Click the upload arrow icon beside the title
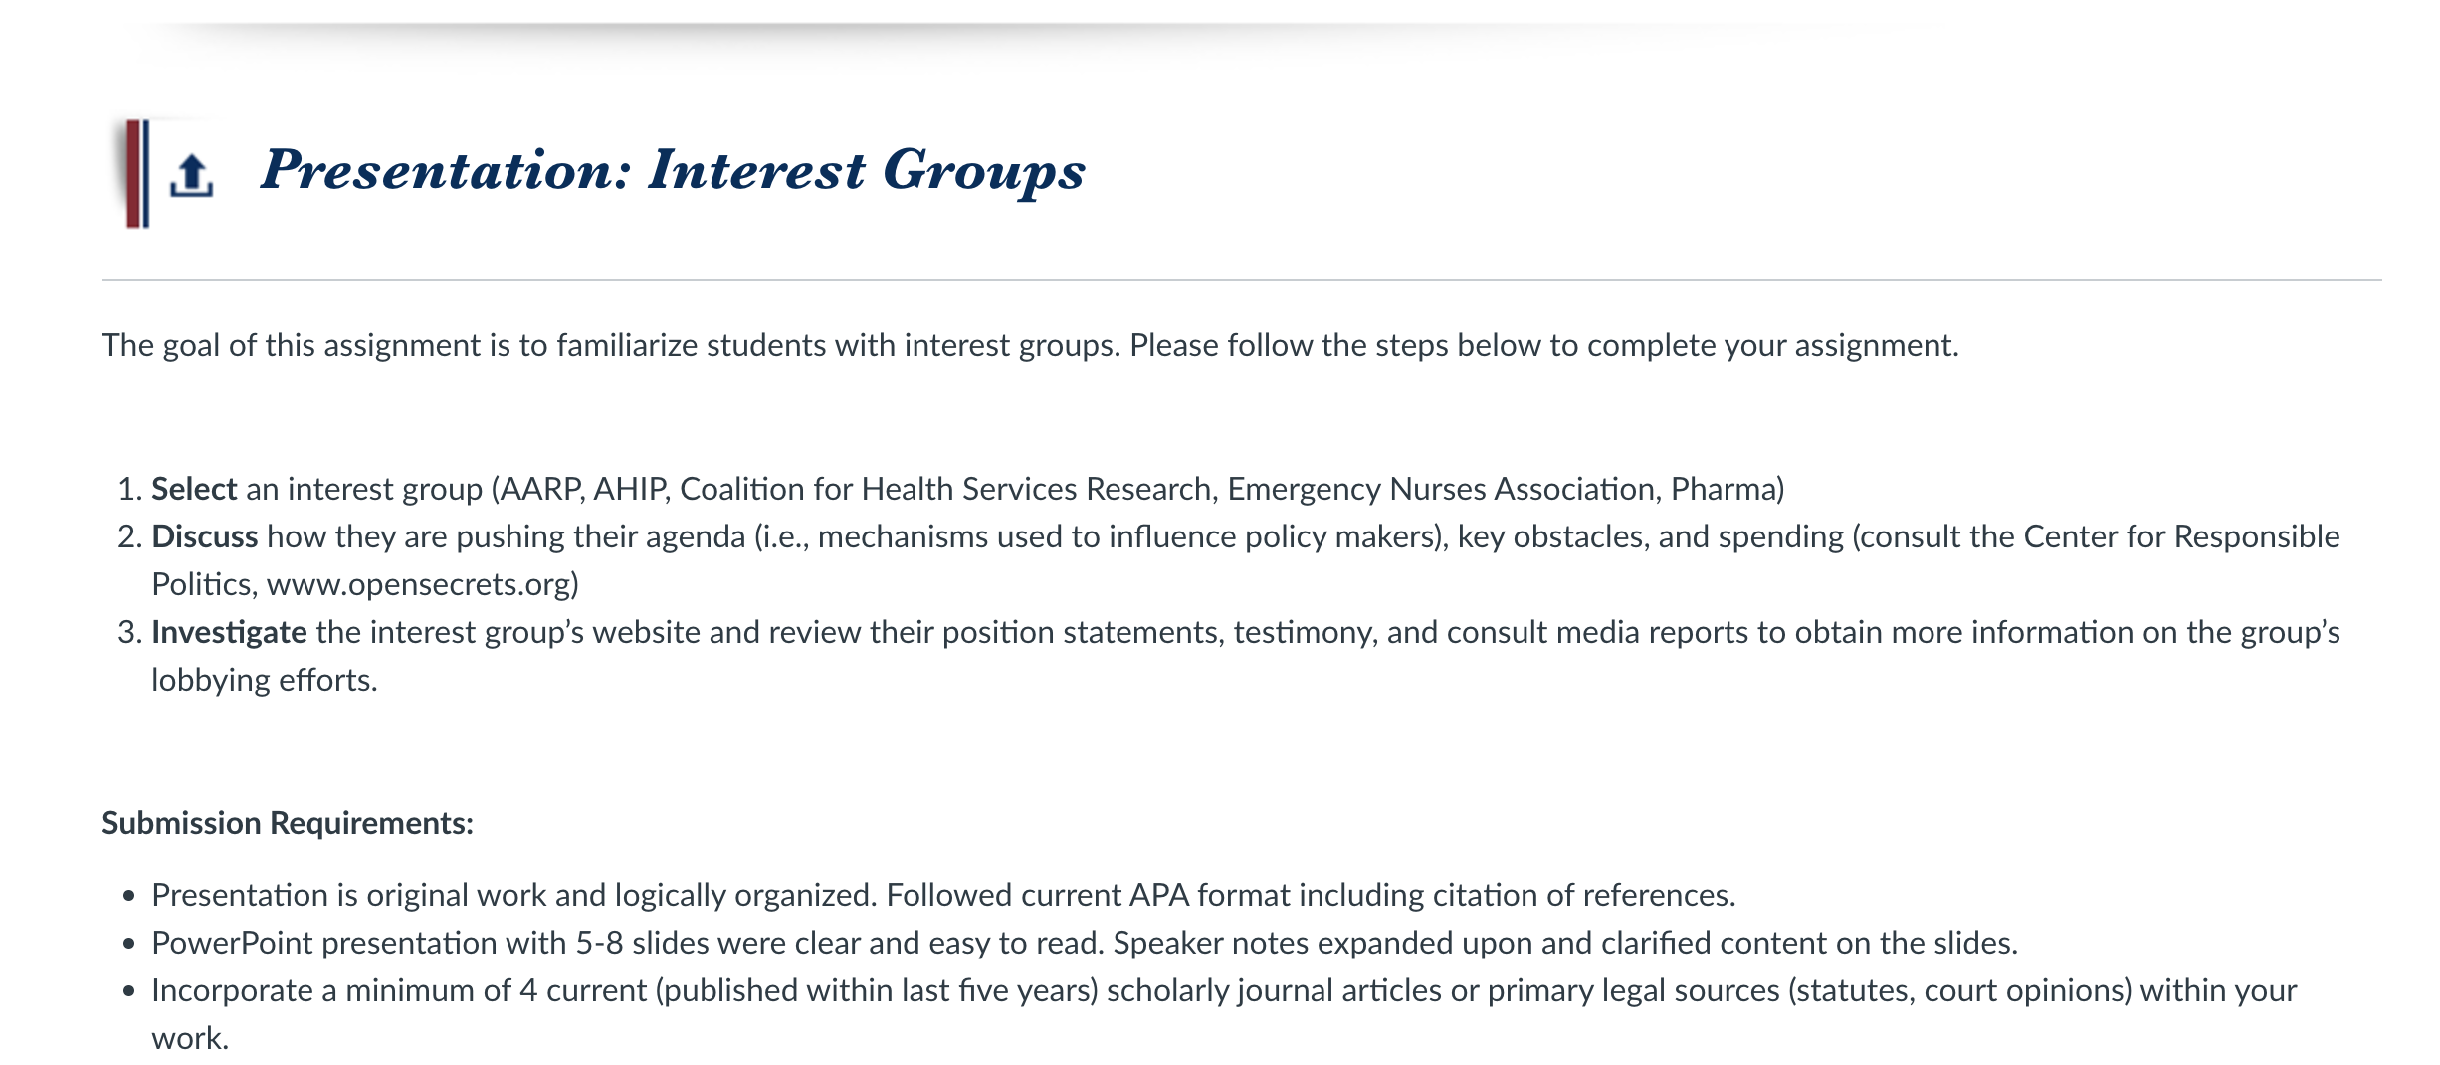This screenshot has height=1065, width=2440. click(191, 175)
